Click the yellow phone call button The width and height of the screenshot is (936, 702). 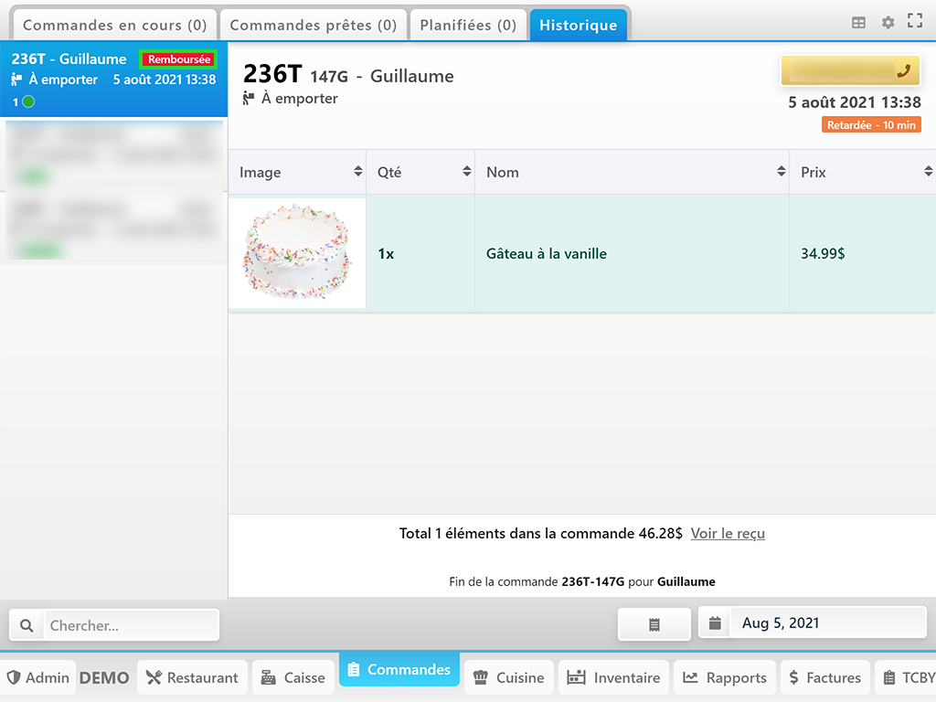coord(850,70)
